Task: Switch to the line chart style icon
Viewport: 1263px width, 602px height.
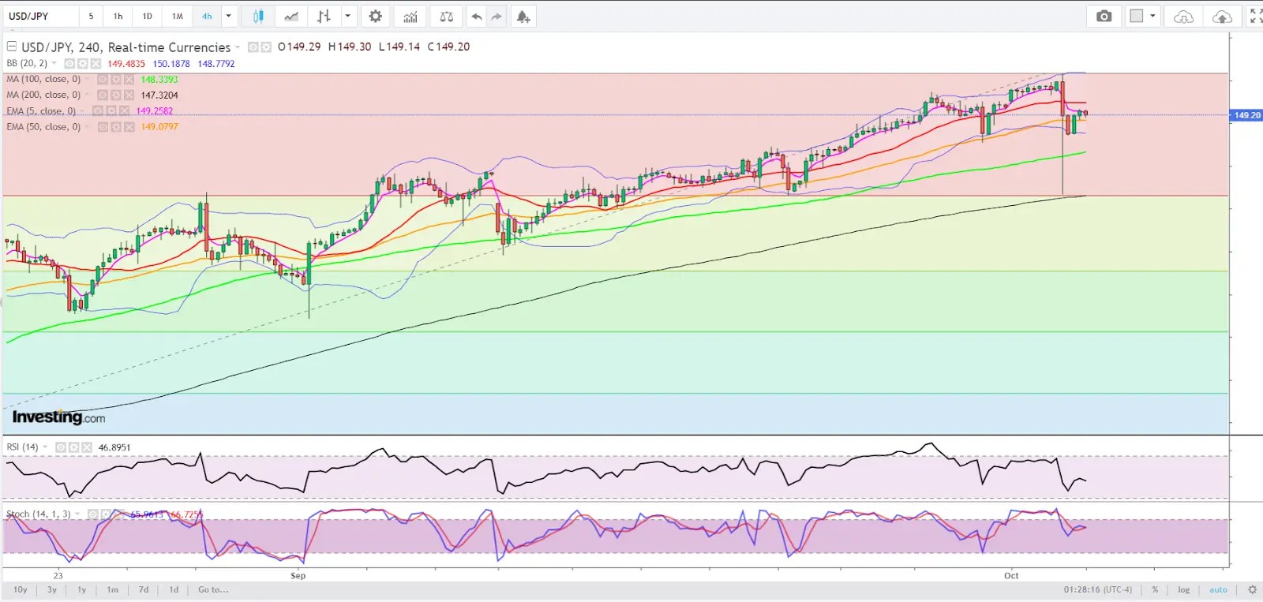Action: coord(291,17)
